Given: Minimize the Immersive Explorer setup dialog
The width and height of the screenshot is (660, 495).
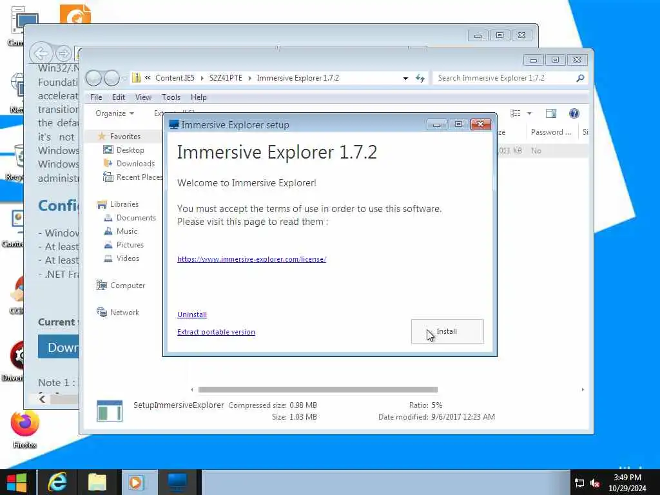Looking at the screenshot, I should [x=436, y=124].
